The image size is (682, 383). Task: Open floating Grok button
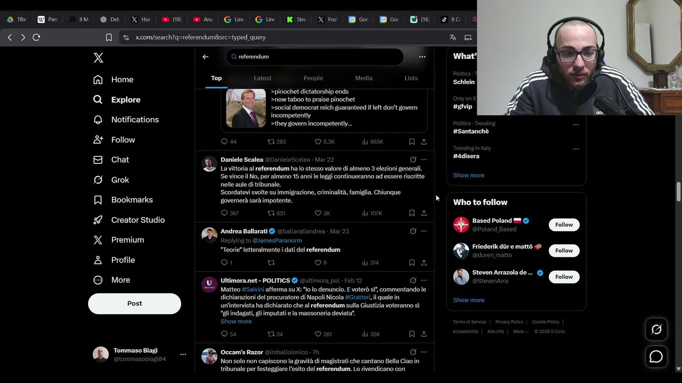(x=656, y=330)
